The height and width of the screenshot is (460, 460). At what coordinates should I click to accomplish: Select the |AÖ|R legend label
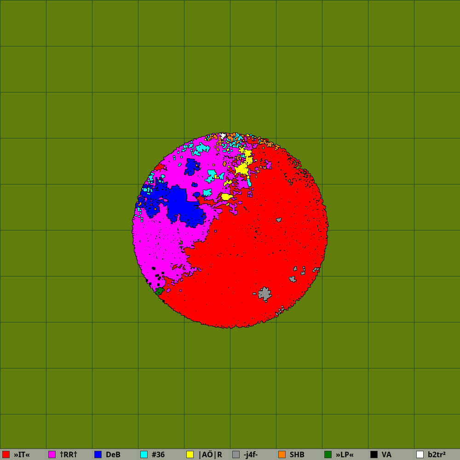(x=210, y=455)
